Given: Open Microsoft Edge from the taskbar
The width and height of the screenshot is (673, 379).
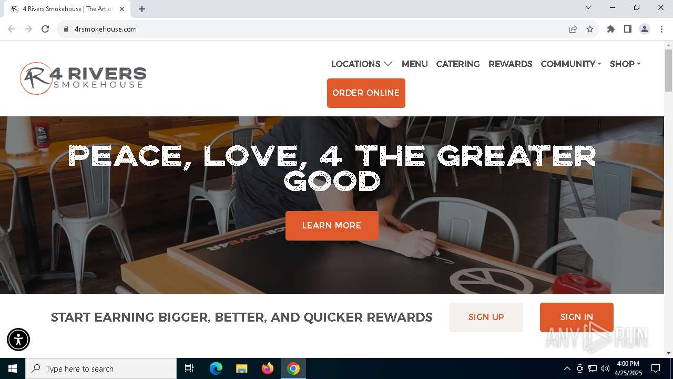Looking at the screenshot, I should (x=216, y=368).
